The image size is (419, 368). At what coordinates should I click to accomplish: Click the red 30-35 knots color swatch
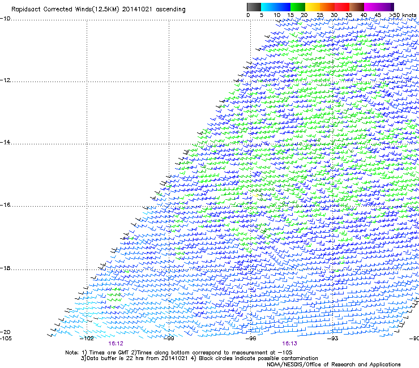pos(342,7)
